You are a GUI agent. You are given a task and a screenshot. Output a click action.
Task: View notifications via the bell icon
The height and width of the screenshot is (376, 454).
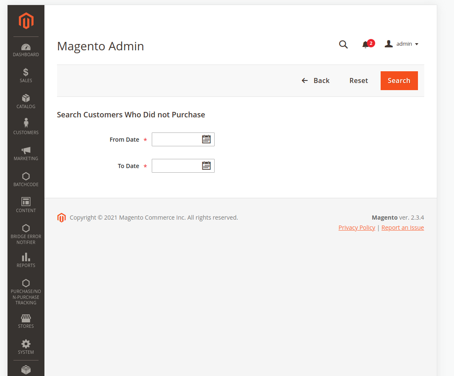[366, 44]
